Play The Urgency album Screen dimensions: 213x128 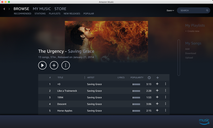42,65
